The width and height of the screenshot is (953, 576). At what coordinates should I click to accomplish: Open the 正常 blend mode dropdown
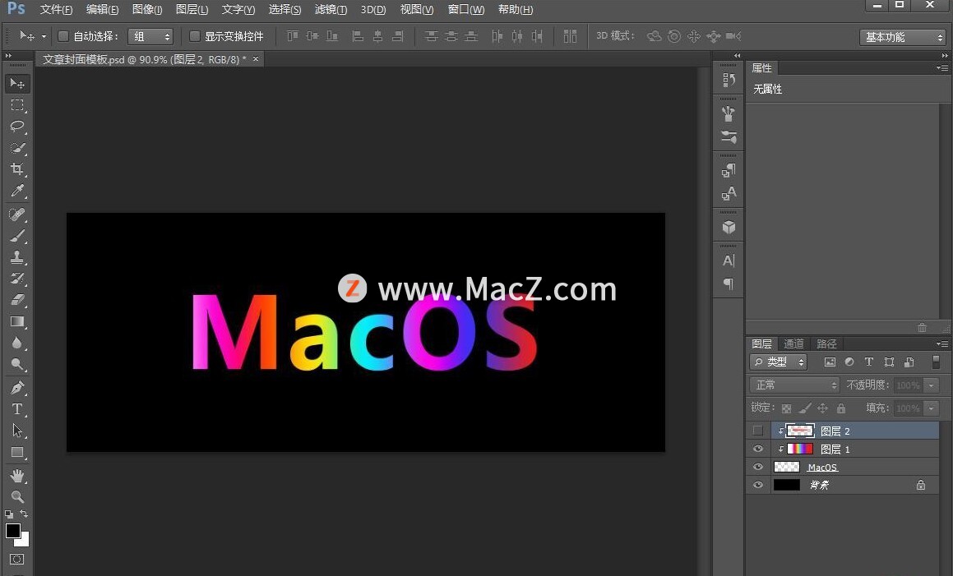tap(794, 385)
